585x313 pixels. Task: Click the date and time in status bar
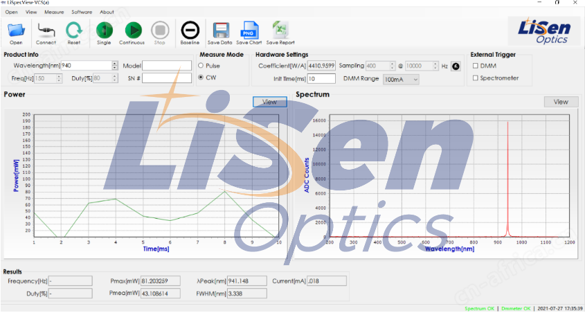click(559, 309)
